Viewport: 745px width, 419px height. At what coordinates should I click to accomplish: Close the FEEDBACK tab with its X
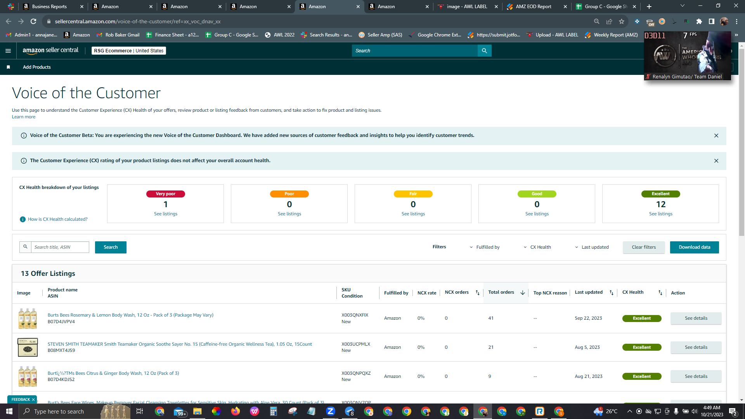pyautogui.click(x=33, y=400)
